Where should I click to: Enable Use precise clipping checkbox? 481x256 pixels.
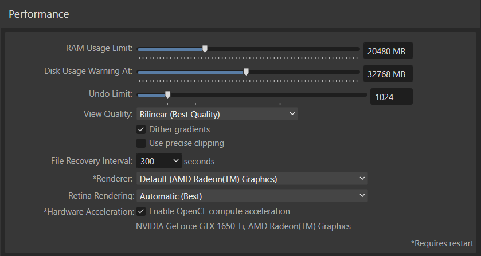click(x=141, y=143)
